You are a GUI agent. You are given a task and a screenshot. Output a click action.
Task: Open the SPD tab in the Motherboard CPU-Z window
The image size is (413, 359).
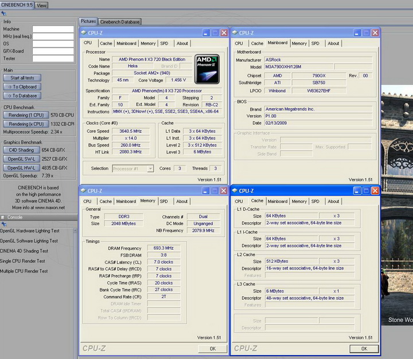click(315, 43)
